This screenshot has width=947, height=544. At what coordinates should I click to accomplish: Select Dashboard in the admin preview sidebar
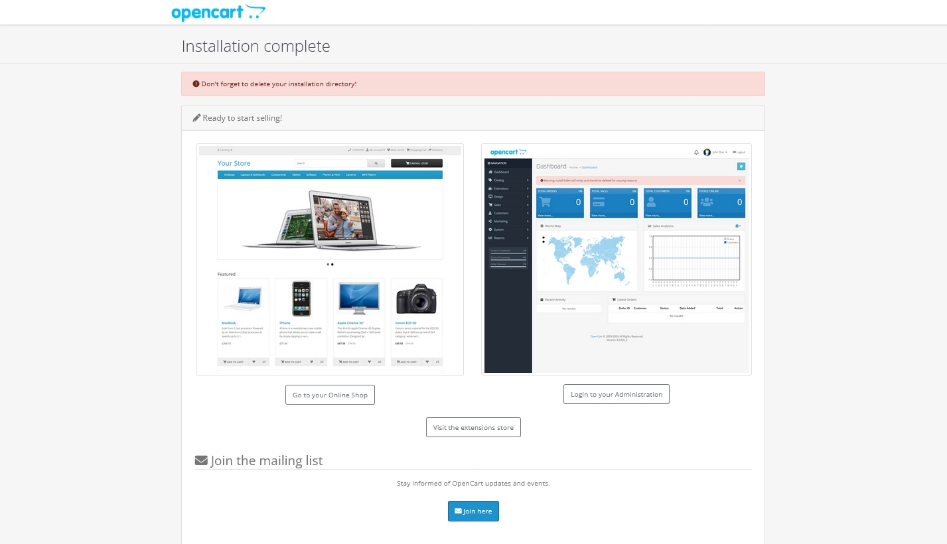(x=500, y=172)
